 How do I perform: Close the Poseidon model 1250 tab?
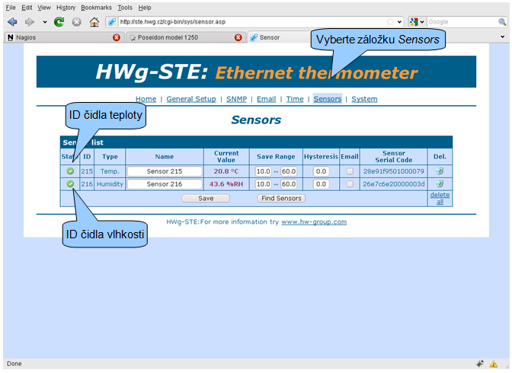click(238, 37)
